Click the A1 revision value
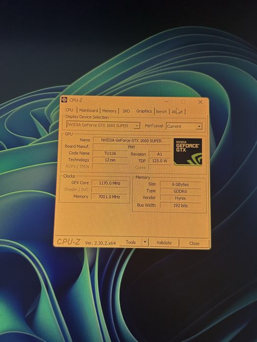257x342 pixels. [160, 154]
